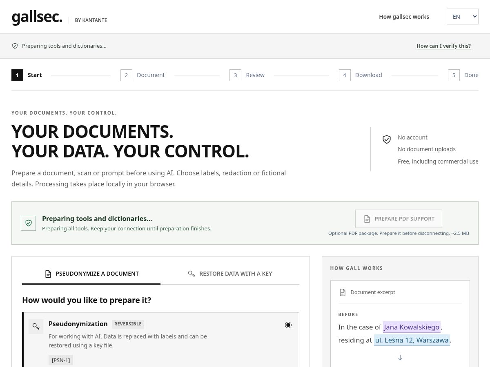
Task: Click the key icon on Restore Data tab
Action: point(192,274)
